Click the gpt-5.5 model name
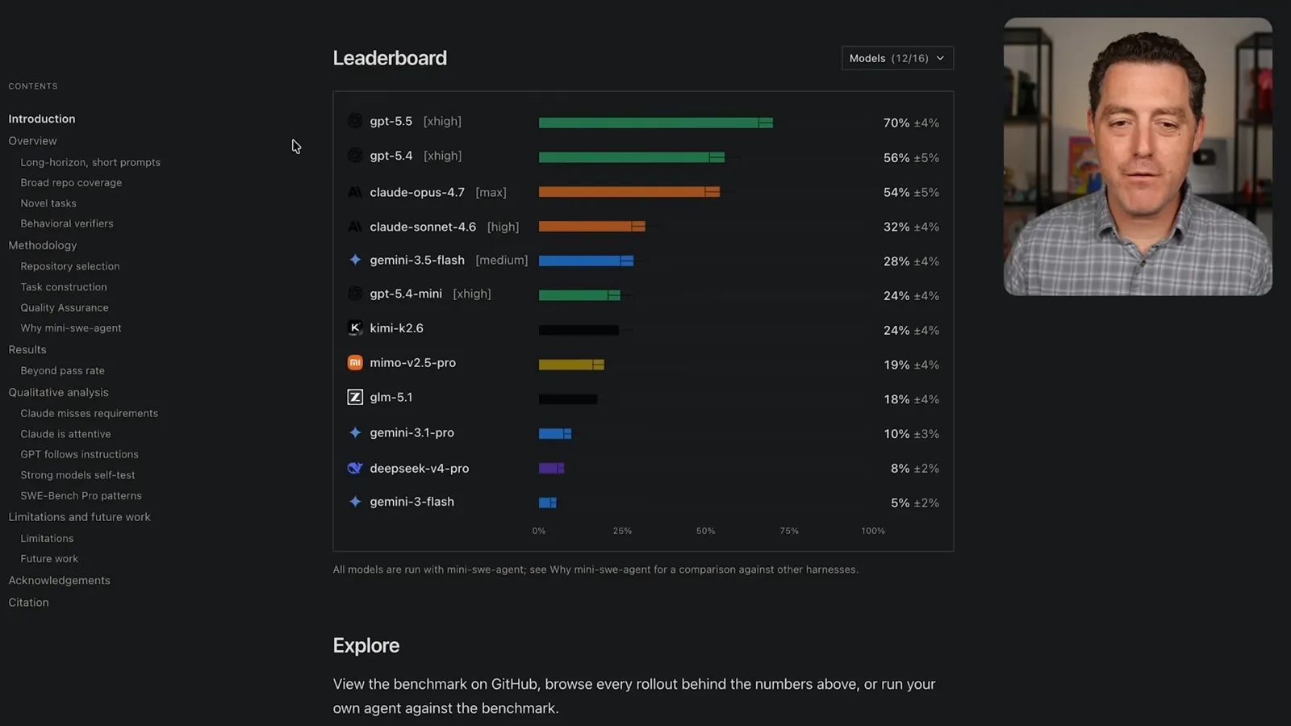The height and width of the screenshot is (726, 1291). (x=391, y=121)
